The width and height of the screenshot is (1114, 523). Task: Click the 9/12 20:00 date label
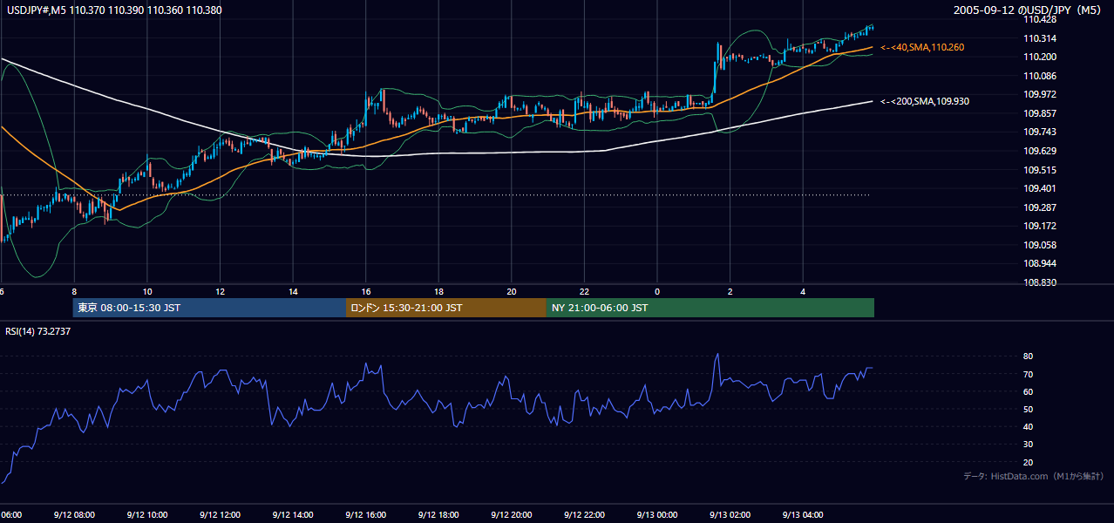(x=512, y=515)
